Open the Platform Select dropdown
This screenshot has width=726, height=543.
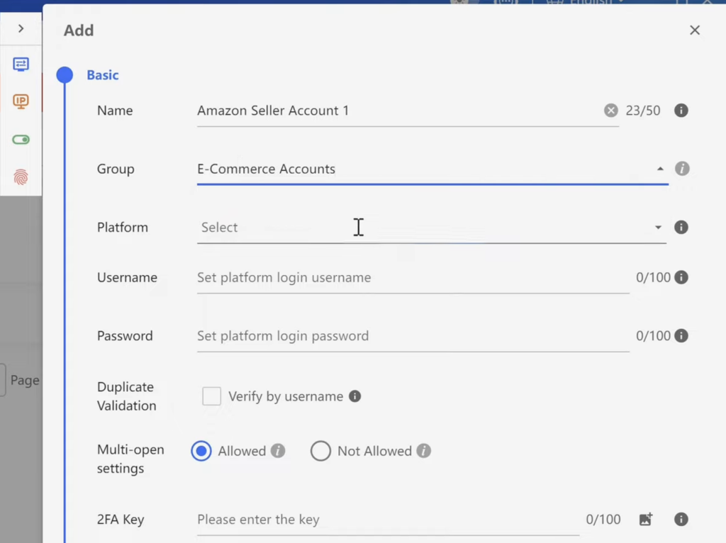(431, 228)
